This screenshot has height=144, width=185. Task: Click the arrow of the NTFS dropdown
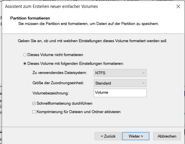tap(143, 73)
